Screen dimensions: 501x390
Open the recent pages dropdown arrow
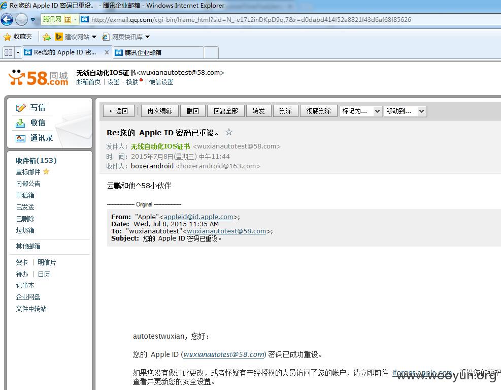pyautogui.click(x=32, y=20)
